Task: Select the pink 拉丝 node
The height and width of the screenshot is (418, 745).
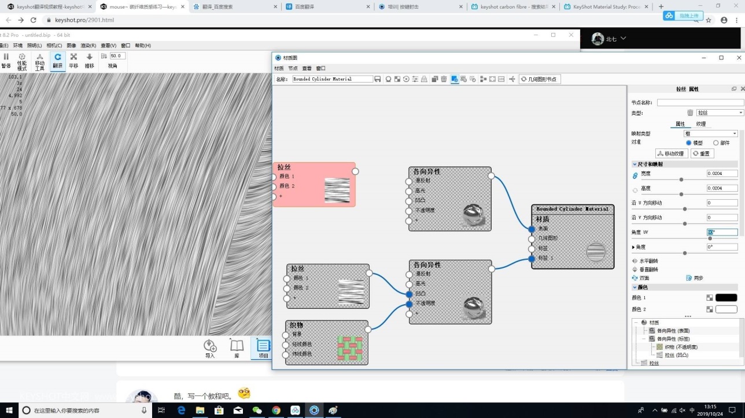Action: 314,184
